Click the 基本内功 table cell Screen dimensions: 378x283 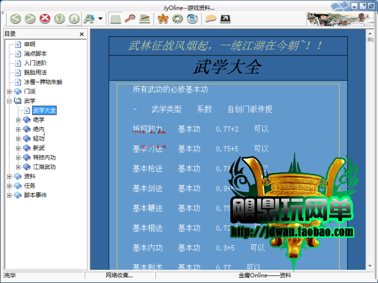click(147, 248)
